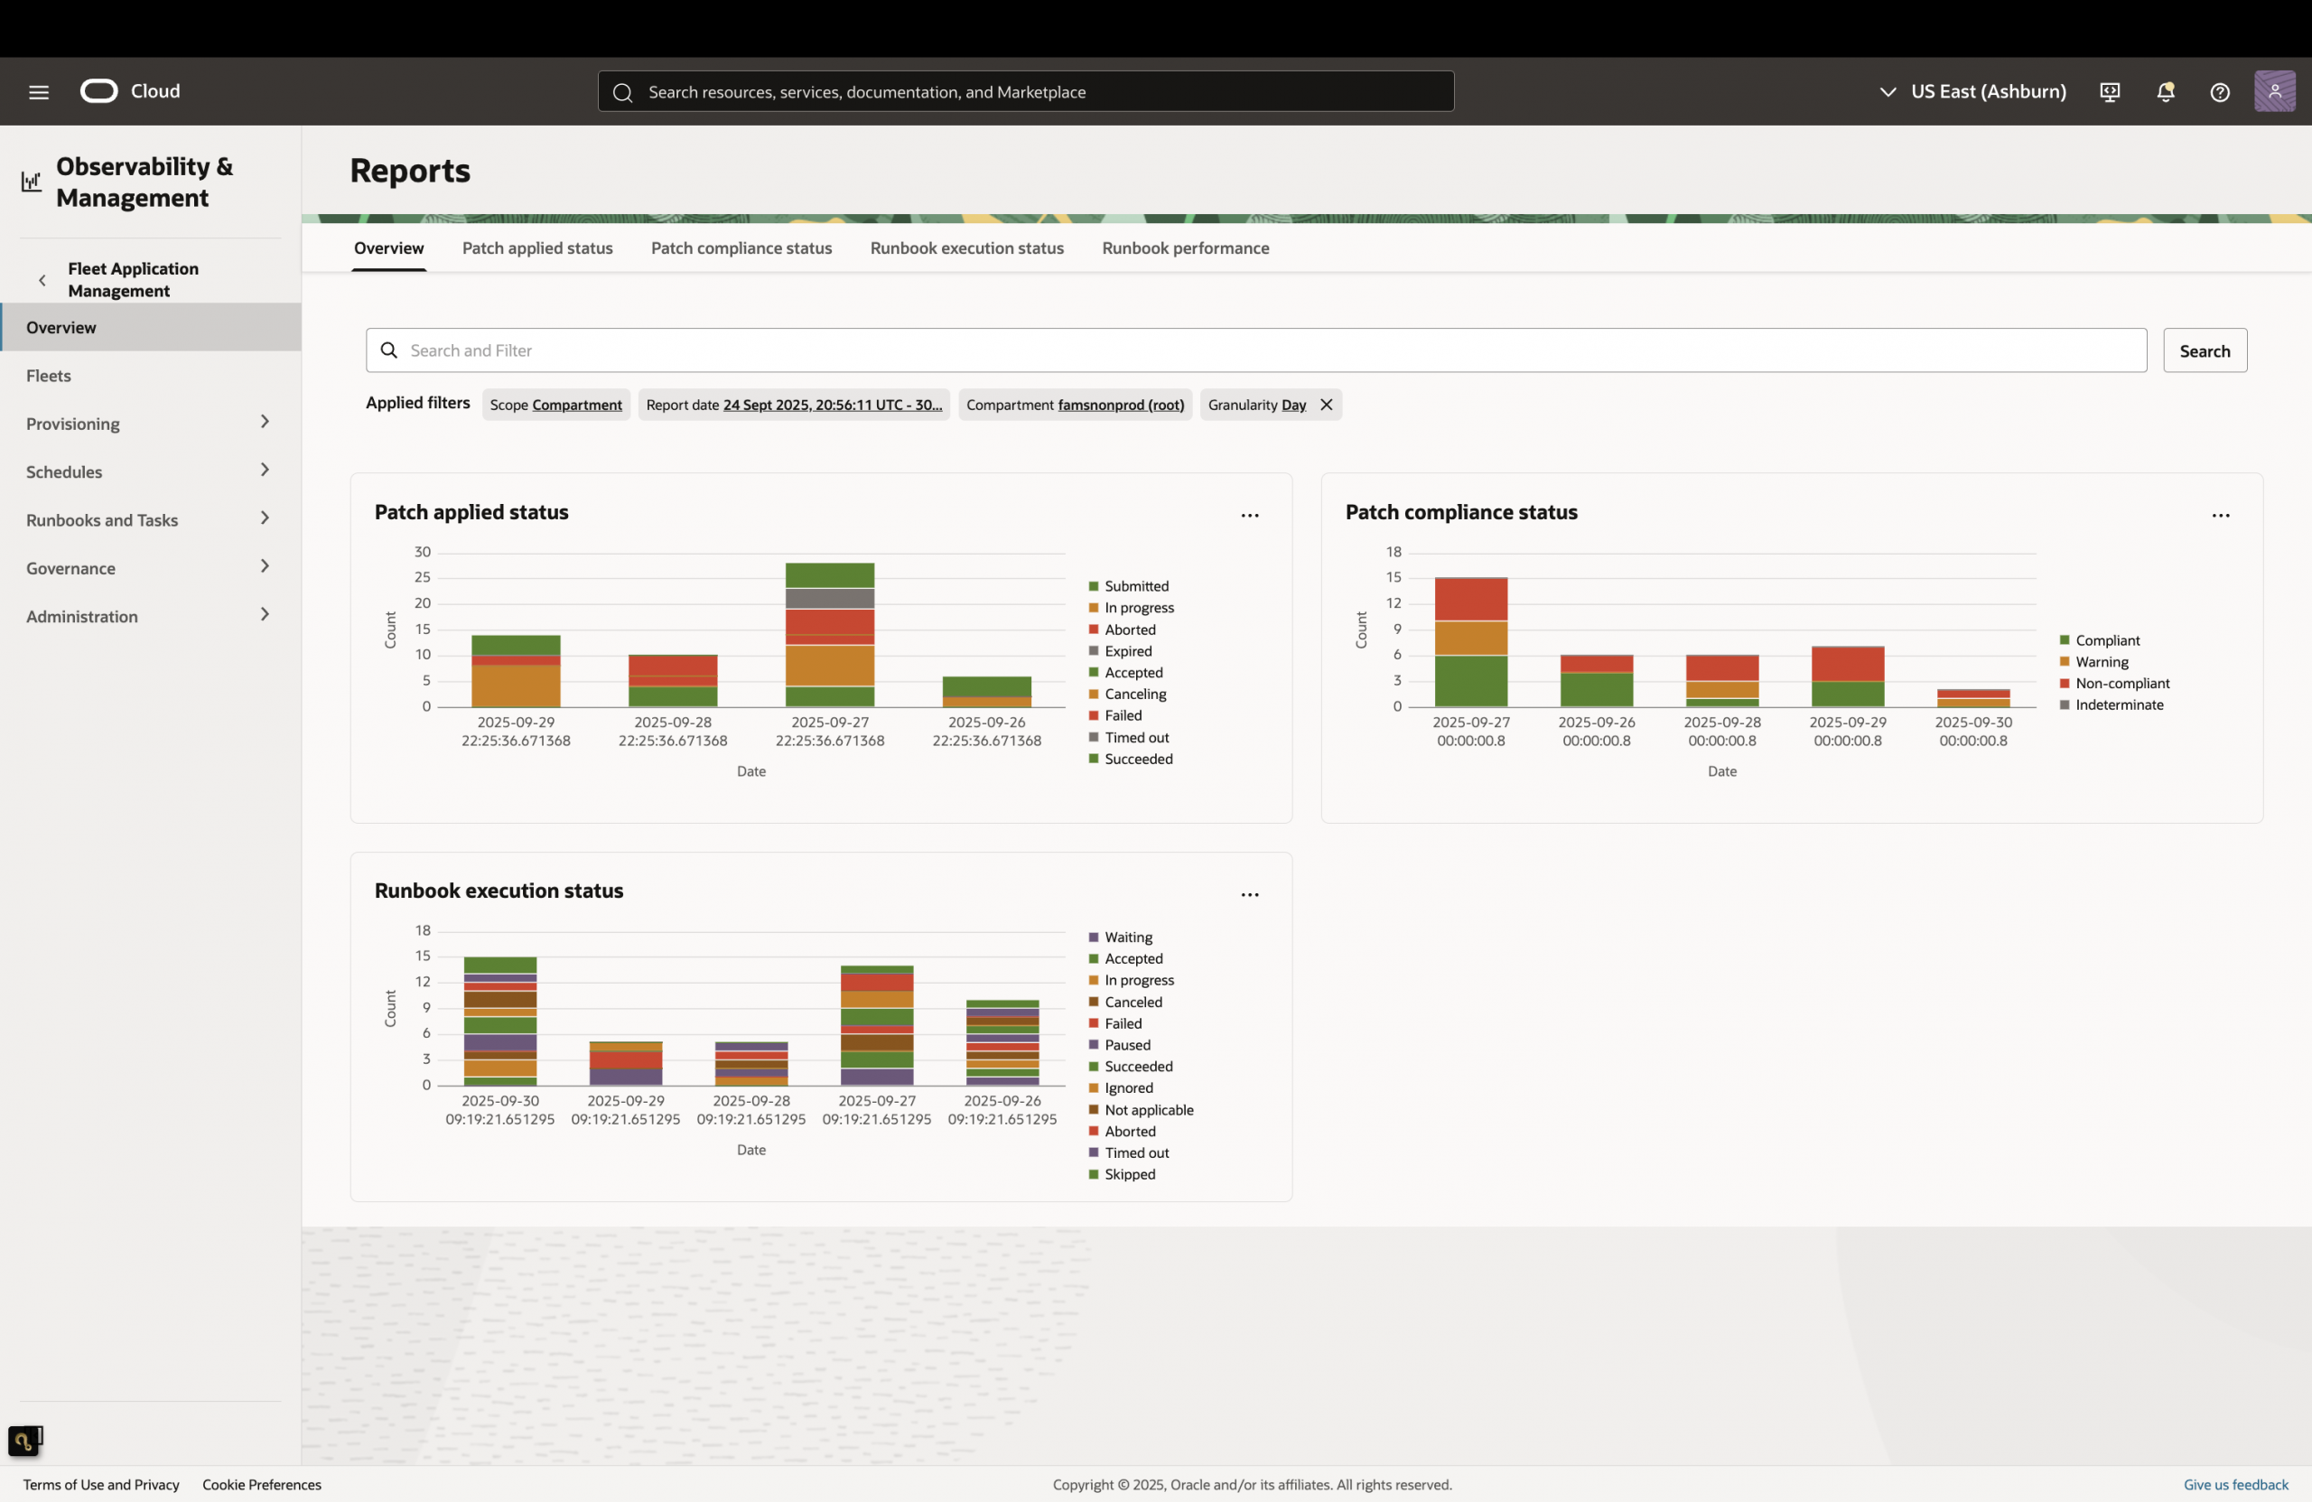Open the user profile avatar menu
Viewport: 2312px width, 1502px height.
click(2275, 90)
